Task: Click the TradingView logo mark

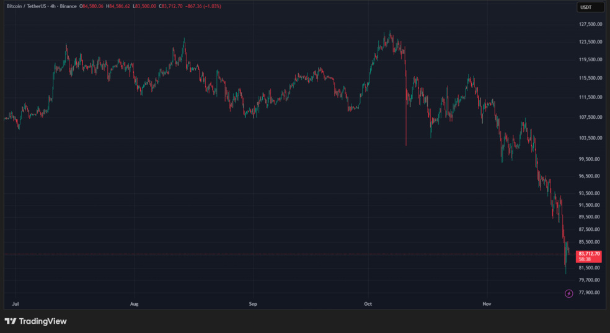Action: click(x=11, y=321)
